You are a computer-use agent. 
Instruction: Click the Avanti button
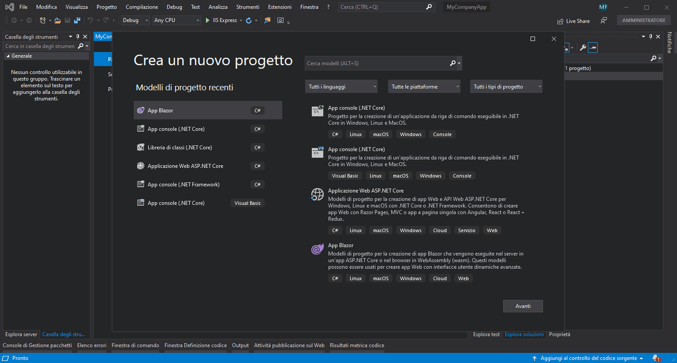[x=523, y=306]
